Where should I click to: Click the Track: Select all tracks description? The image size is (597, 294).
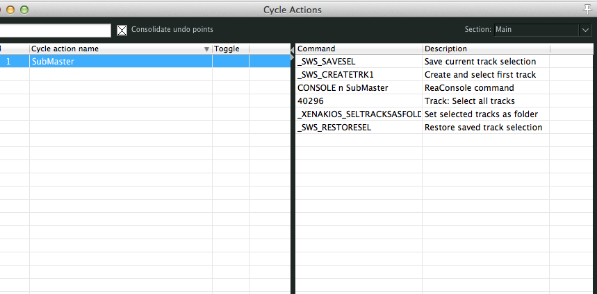click(469, 101)
